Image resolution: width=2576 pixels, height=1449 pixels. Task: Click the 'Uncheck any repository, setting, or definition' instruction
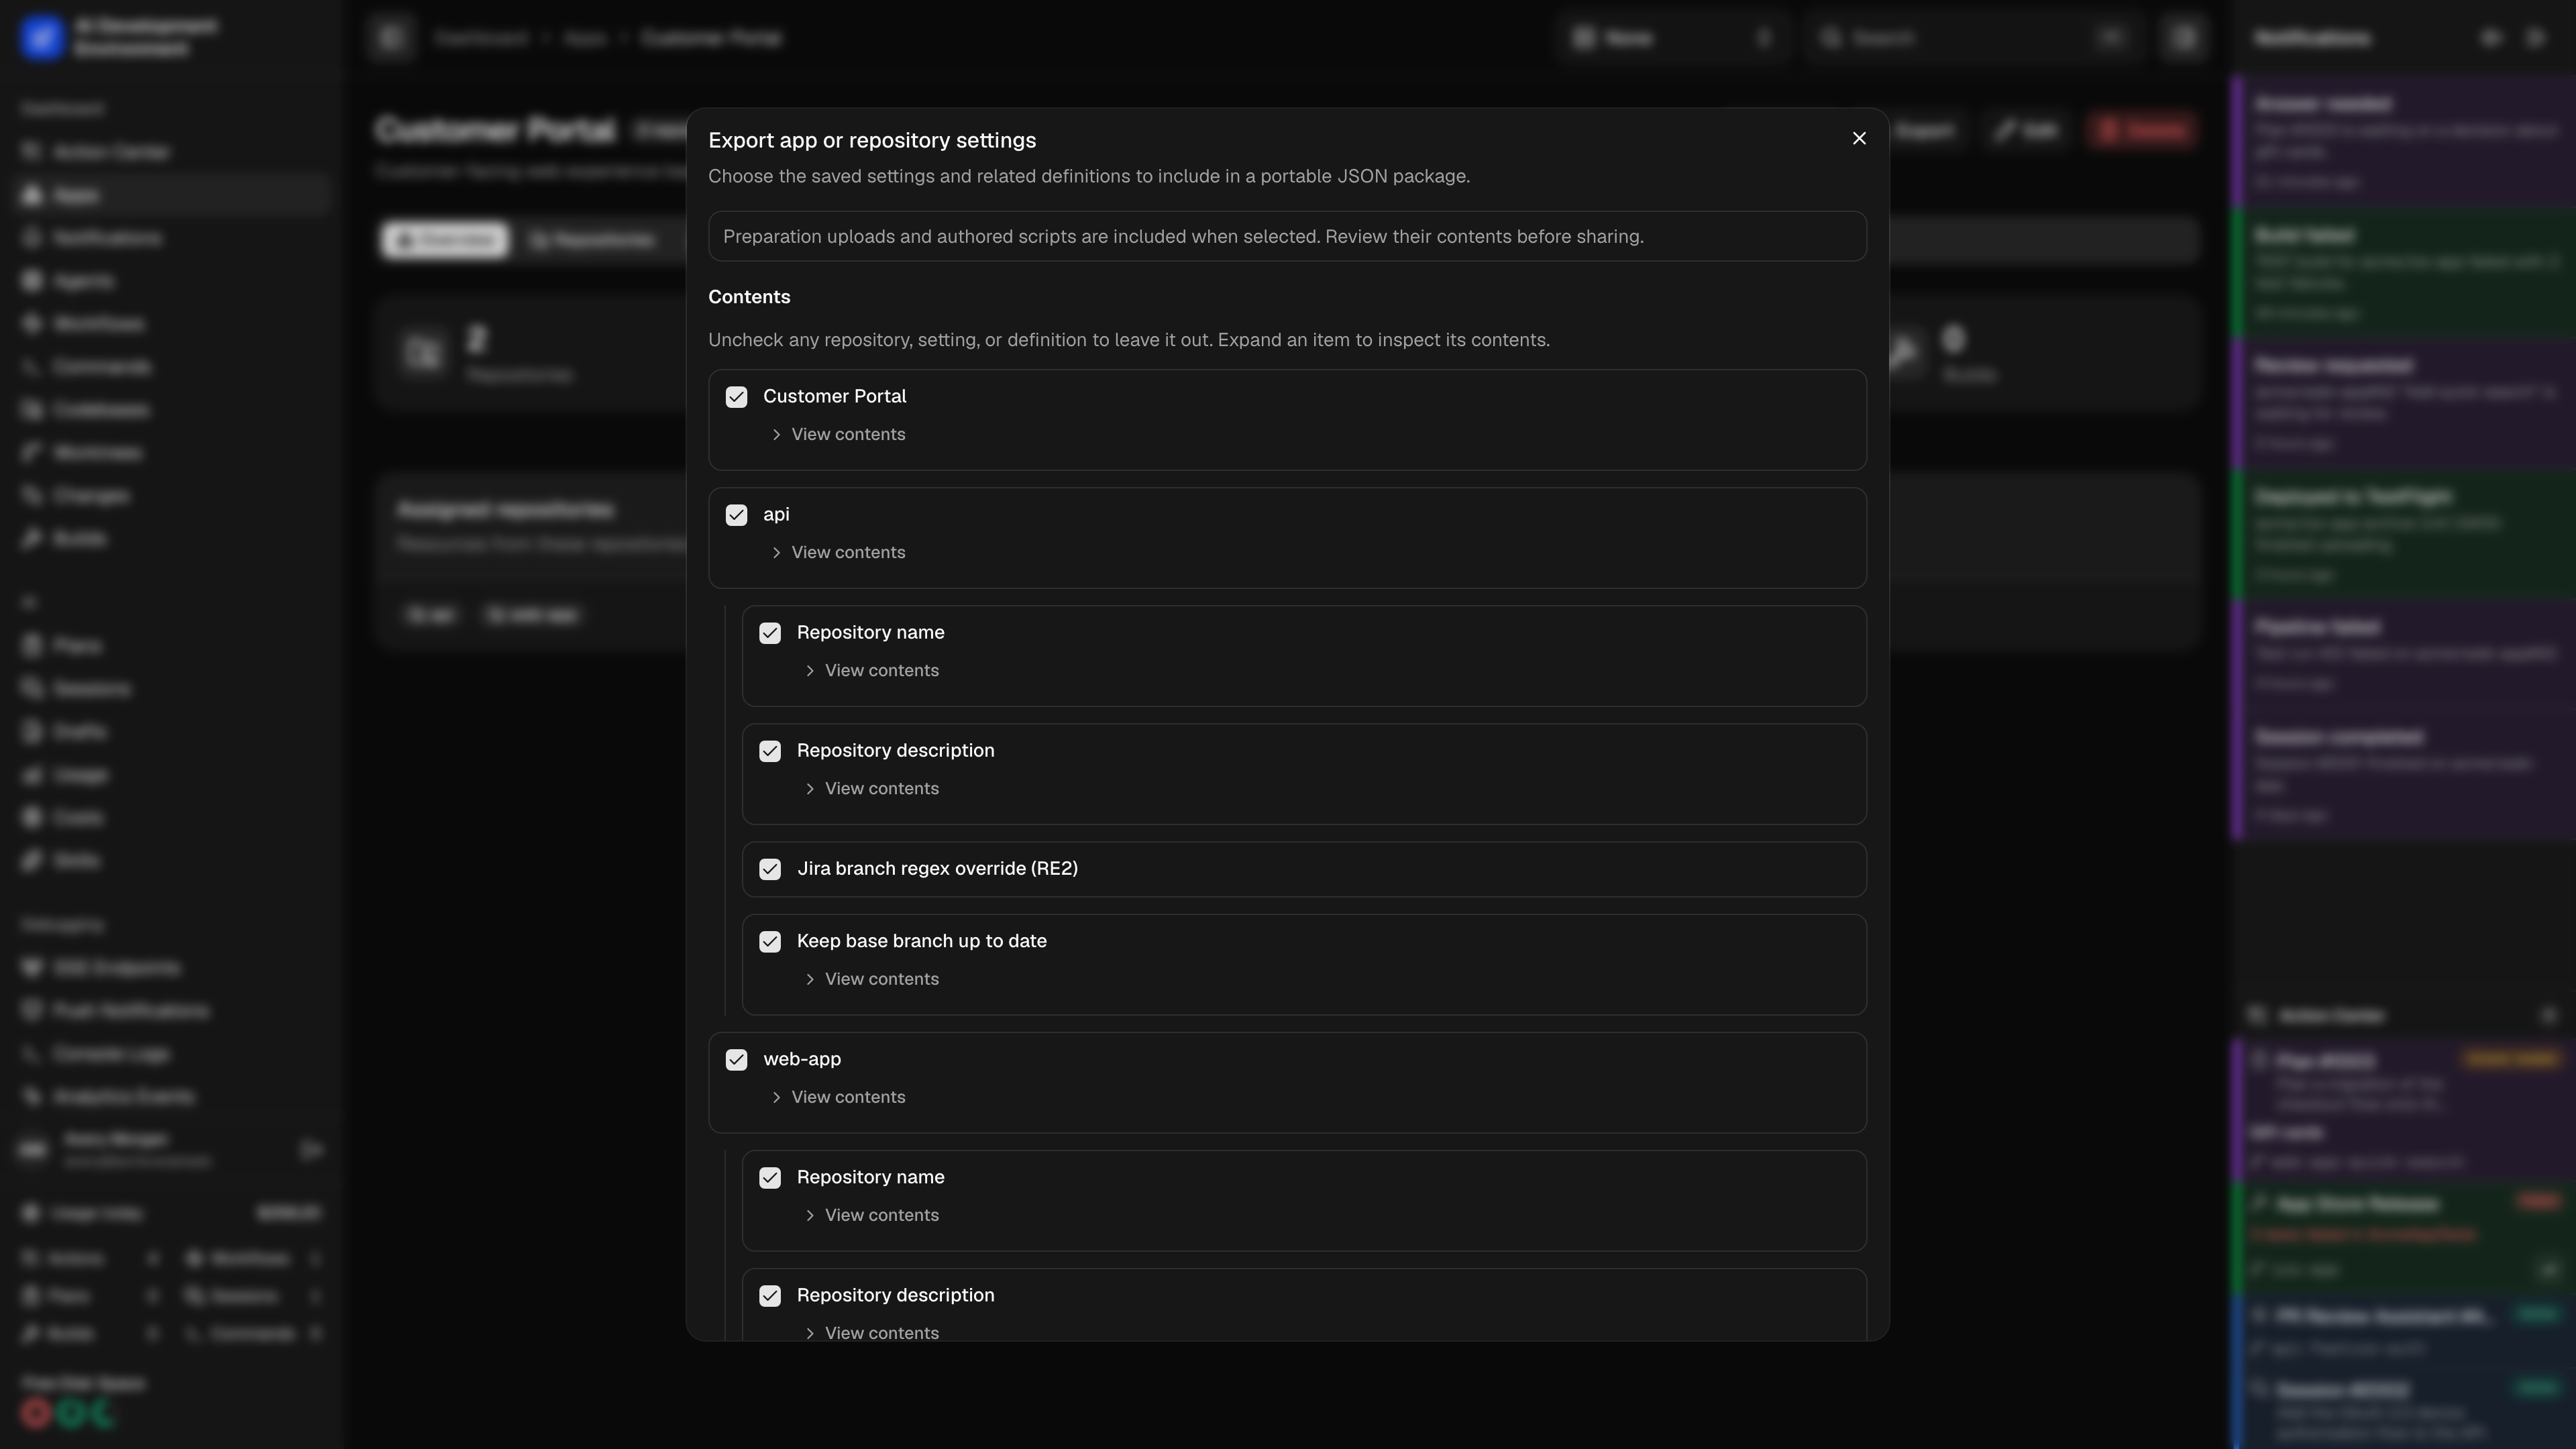coord(1129,340)
